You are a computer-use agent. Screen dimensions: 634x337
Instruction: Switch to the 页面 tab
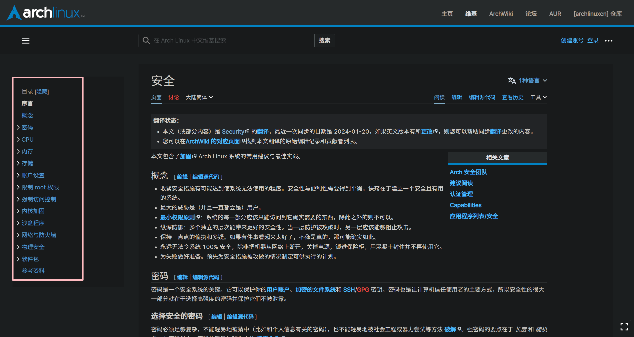[x=156, y=97]
